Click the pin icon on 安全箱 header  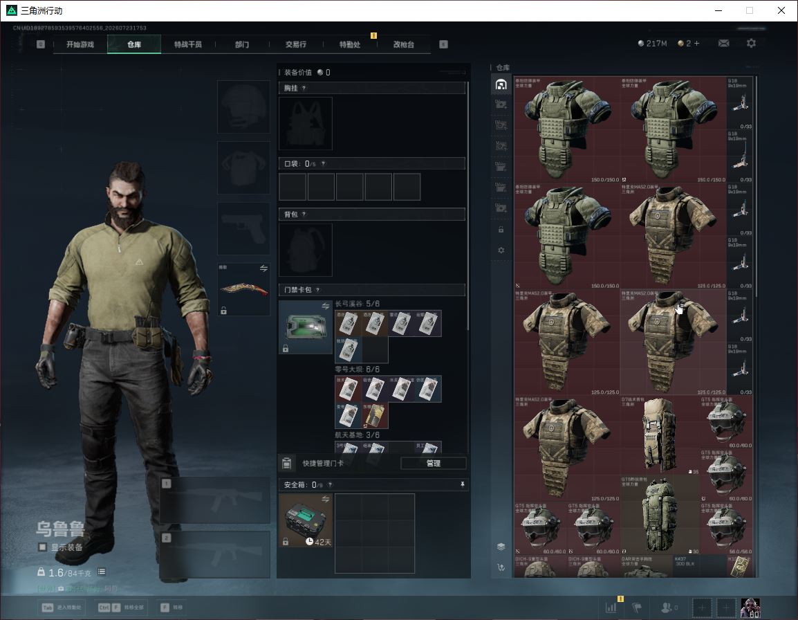462,484
